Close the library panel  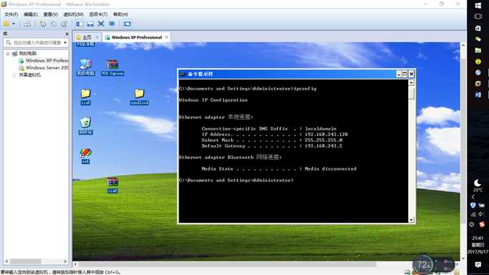pyautogui.click(x=67, y=34)
